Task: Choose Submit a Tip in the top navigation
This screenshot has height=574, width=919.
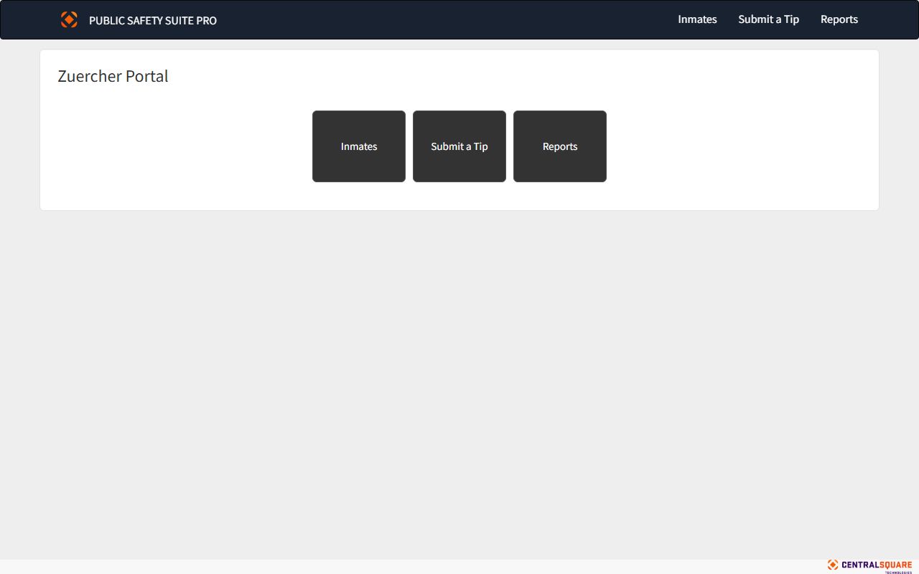Action: pos(768,19)
